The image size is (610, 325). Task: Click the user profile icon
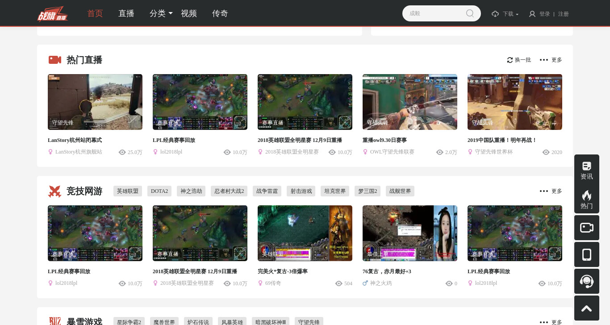coord(532,14)
